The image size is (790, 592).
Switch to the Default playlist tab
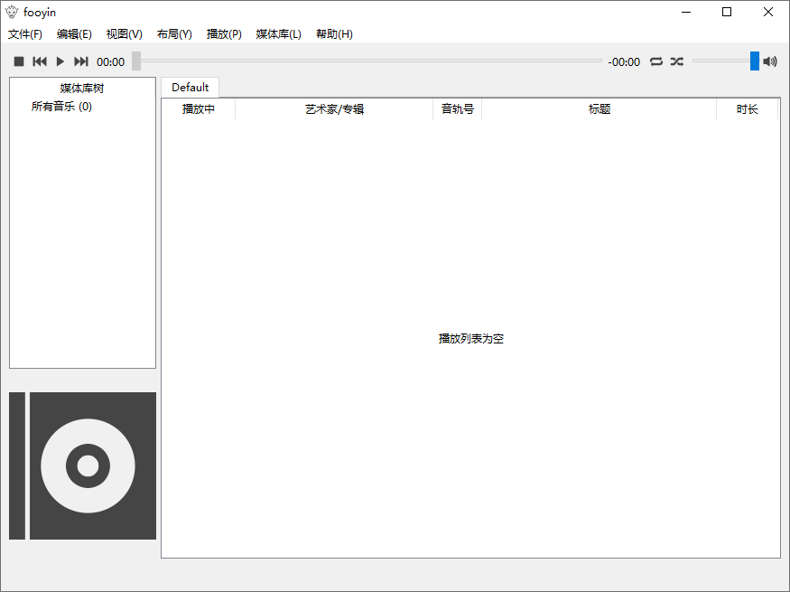point(191,88)
